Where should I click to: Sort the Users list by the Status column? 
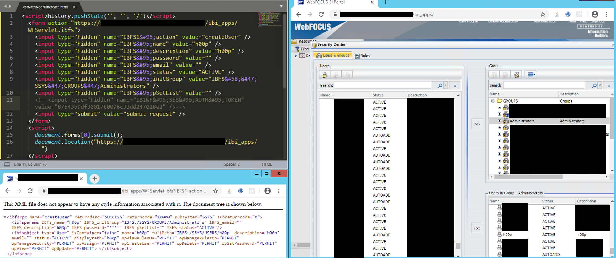[389, 95]
